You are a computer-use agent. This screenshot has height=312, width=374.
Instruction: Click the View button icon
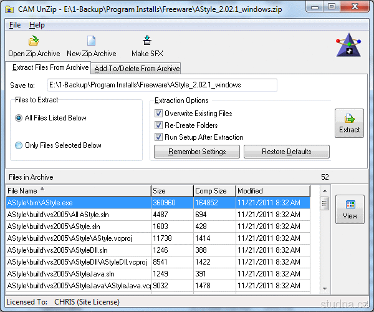coord(350,205)
